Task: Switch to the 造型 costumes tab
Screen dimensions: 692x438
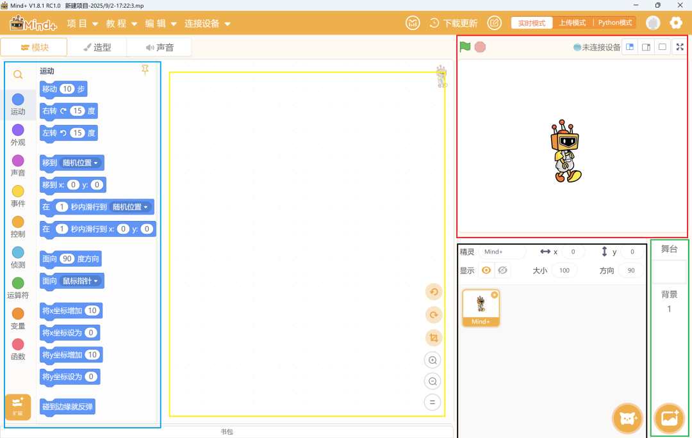Action: click(x=97, y=47)
